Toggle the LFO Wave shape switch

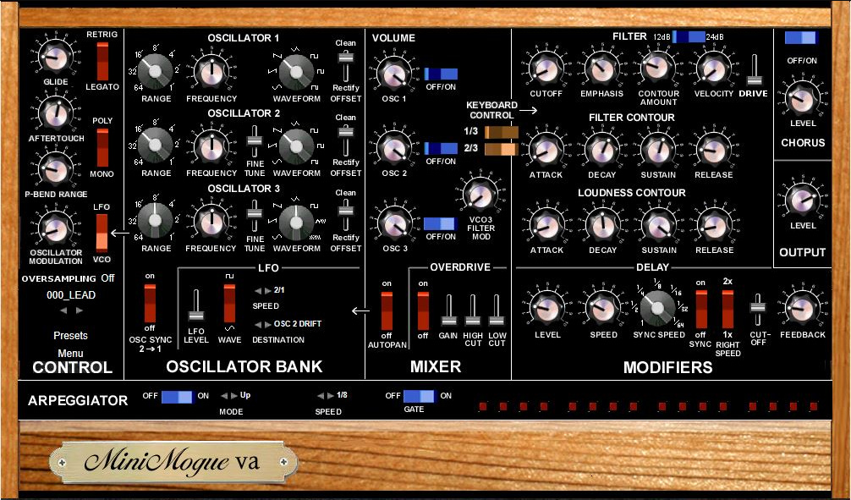point(229,303)
